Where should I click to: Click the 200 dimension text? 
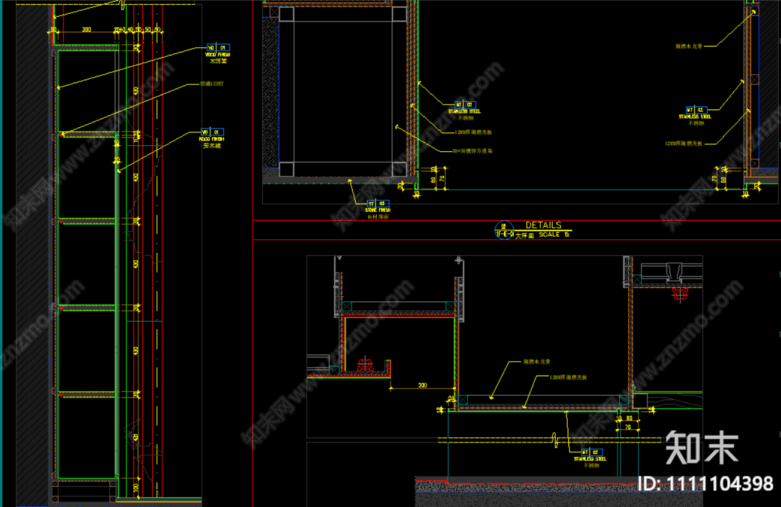[422, 386]
